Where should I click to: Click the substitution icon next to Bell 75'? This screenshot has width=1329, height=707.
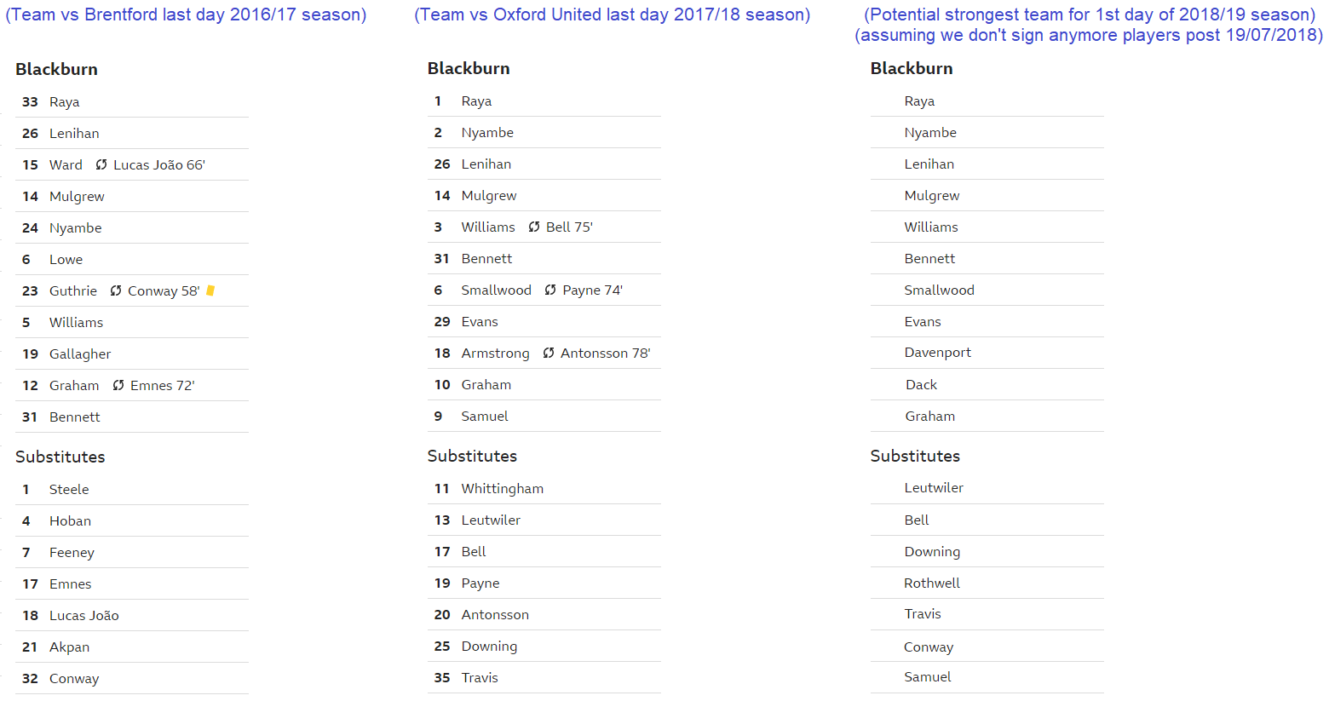pyautogui.click(x=534, y=227)
